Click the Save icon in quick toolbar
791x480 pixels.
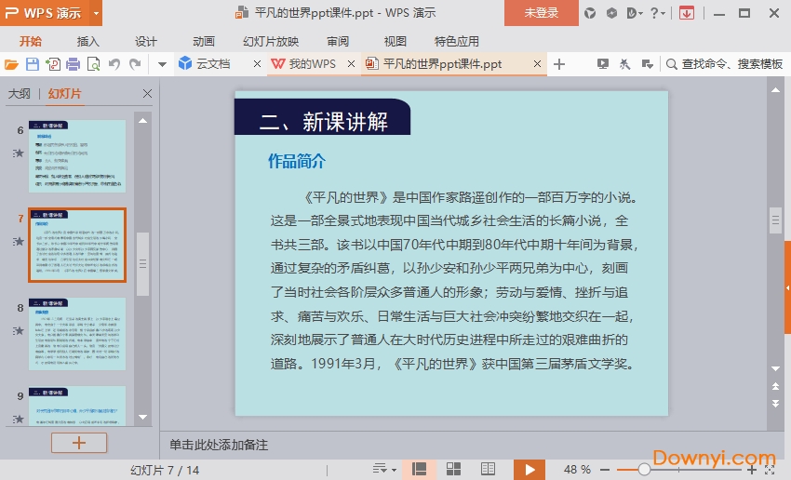click(32, 64)
